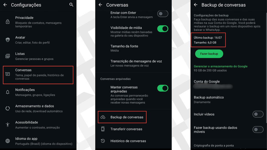
Task: Open Tamanho da fonte size selector
Action: click(133, 48)
